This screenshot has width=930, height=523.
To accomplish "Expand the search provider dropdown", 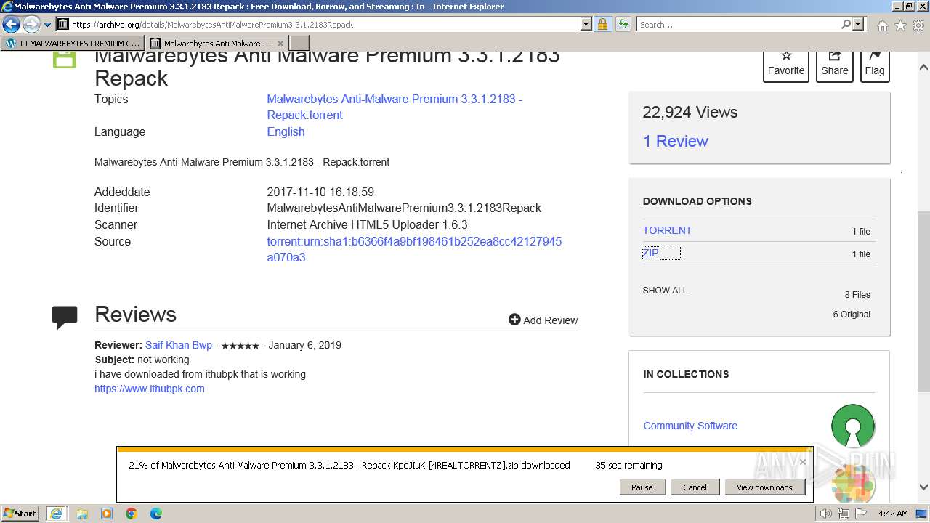I will (858, 24).
